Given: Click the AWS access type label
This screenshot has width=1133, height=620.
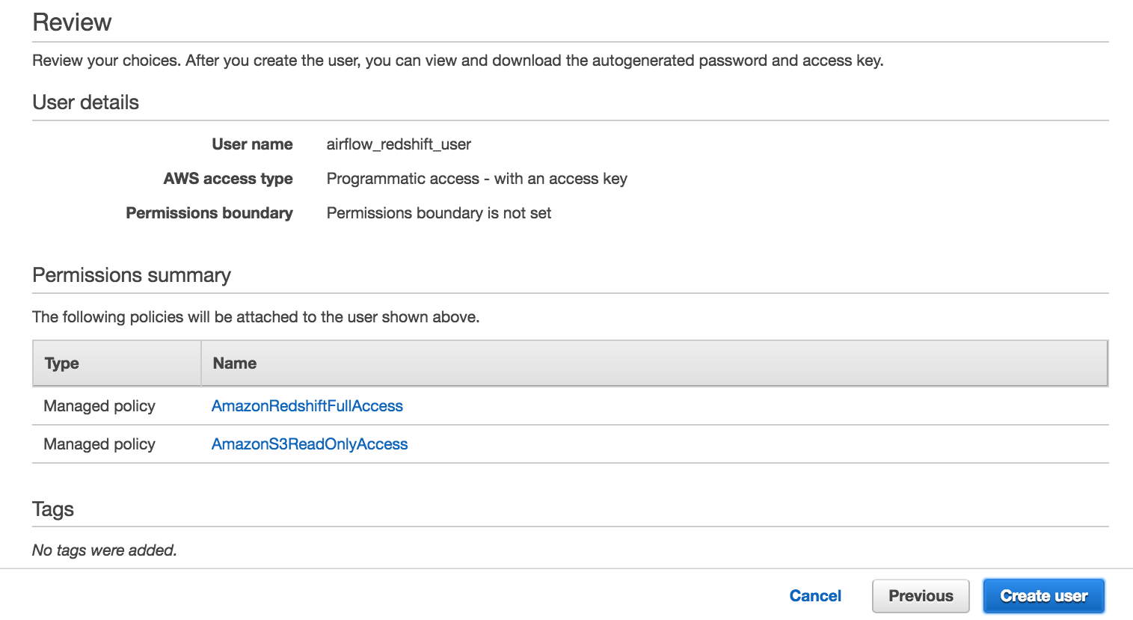Looking at the screenshot, I should (x=228, y=179).
